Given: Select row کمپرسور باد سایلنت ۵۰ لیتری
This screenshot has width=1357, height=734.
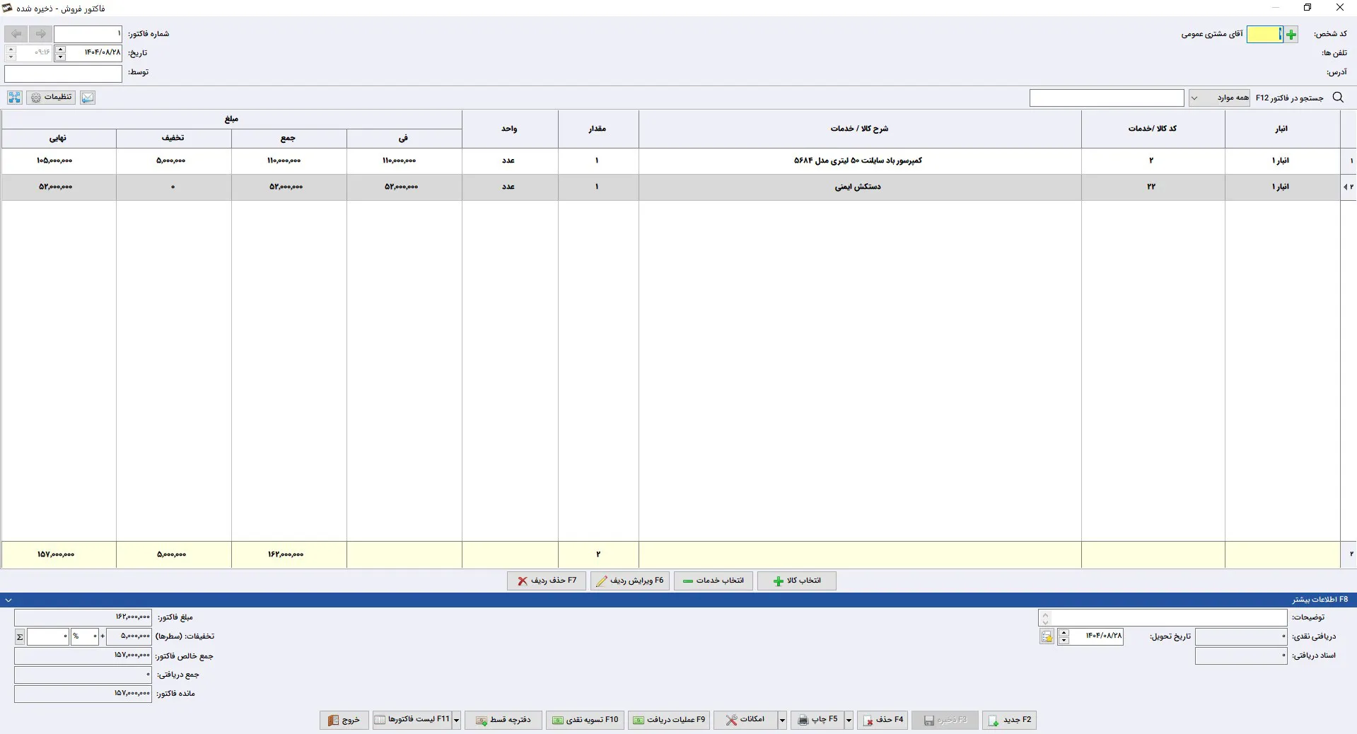Looking at the screenshot, I should [x=670, y=161].
